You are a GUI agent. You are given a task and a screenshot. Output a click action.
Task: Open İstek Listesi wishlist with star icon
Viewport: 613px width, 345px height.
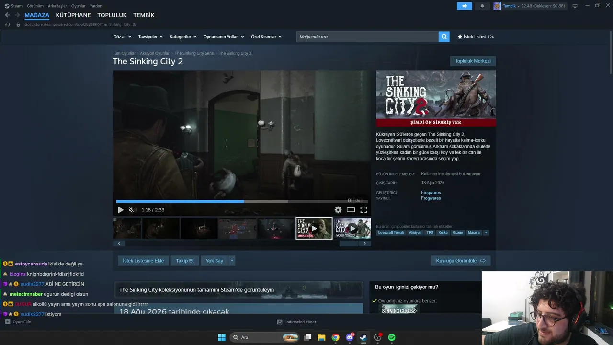tap(476, 37)
